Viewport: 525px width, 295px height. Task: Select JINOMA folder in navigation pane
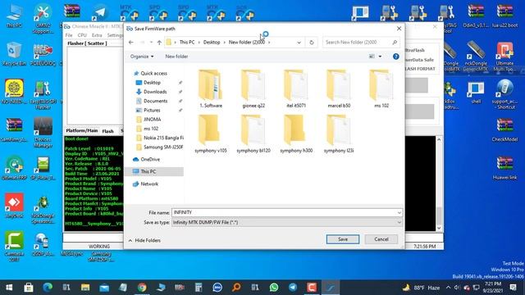click(x=152, y=120)
